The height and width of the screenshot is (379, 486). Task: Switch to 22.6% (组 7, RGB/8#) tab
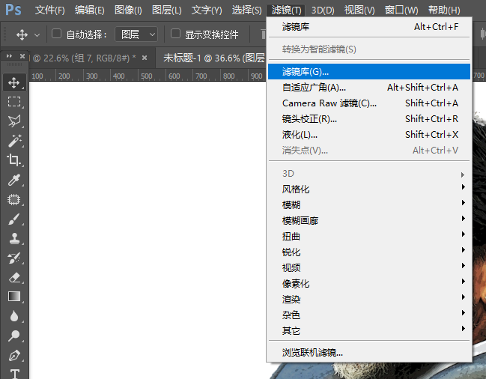pos(84,58)
